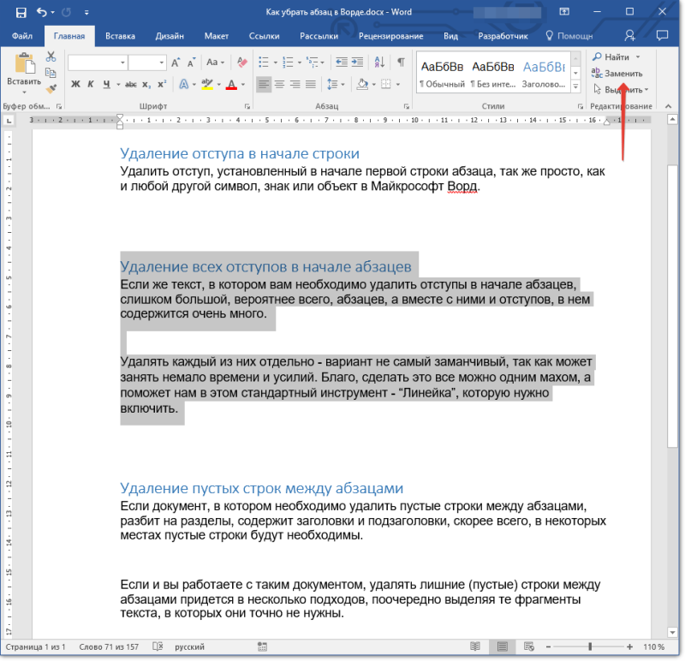Click the Format Painter brush icon
This screenshot has width=685, height=661.
click(51, 89)
